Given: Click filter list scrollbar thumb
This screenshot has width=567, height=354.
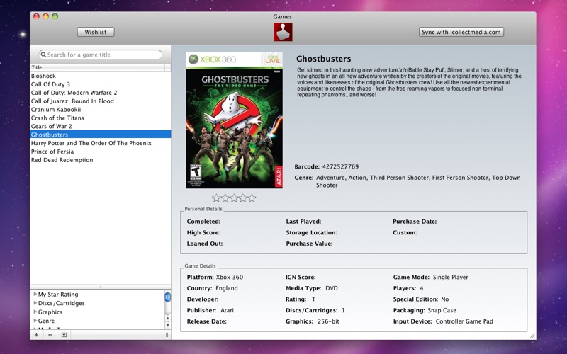Looking at the screenshot, I should [x=167, y=297].
